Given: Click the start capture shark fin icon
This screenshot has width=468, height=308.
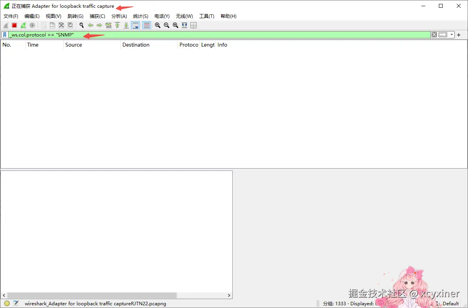Looking at the screenshot, I should click(x=6, y=25).
